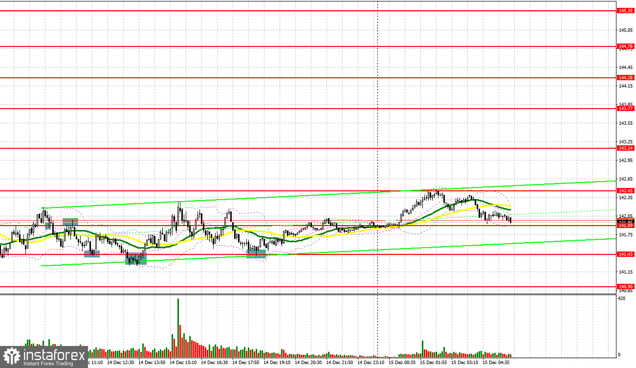Select the 140.90 support level label

click(625, 287)
